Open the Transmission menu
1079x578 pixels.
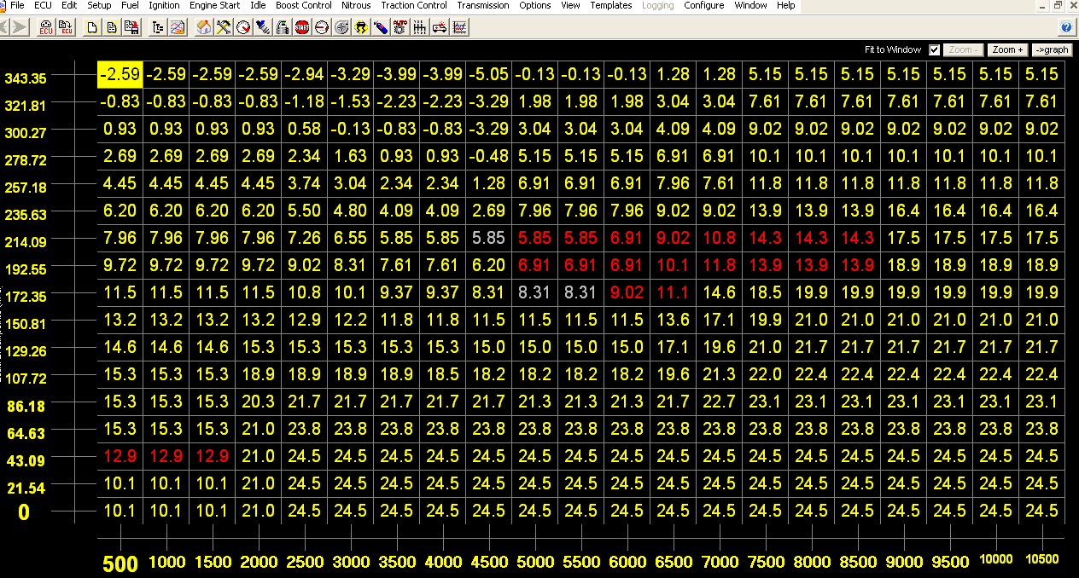point(482,5)
